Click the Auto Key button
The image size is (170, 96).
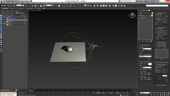point(137,93)
